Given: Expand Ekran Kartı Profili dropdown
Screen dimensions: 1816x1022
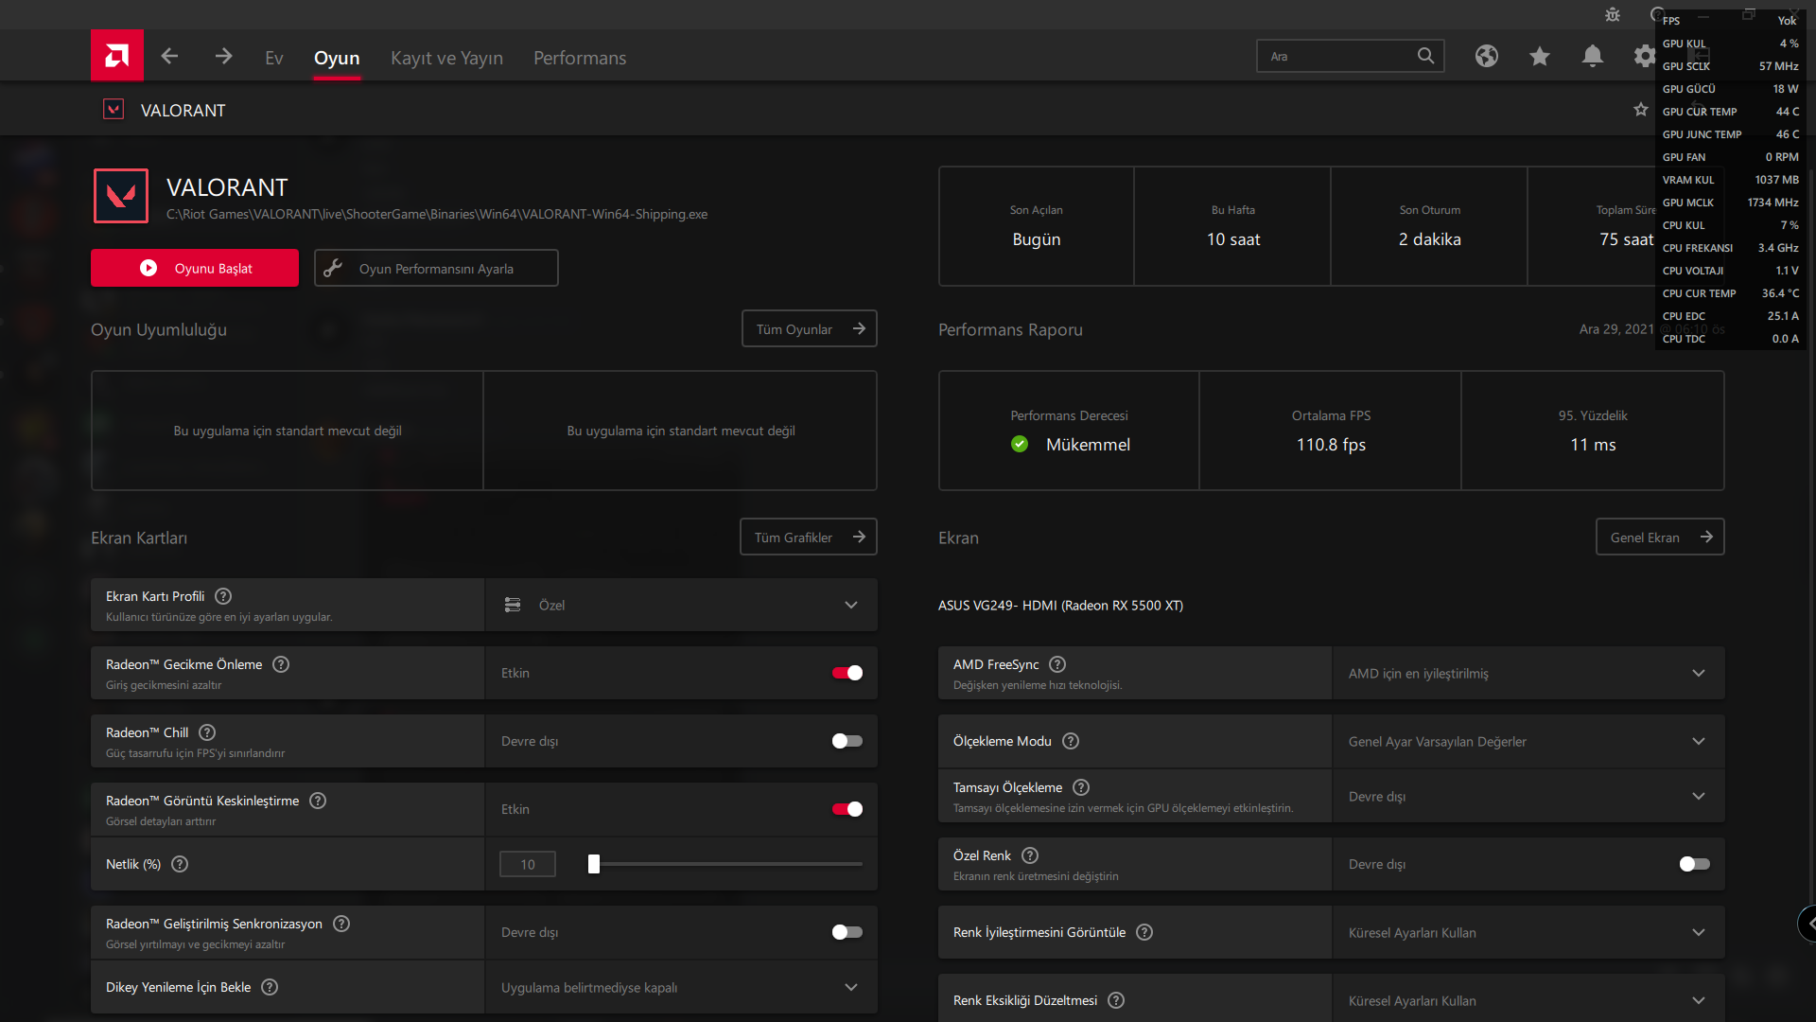Looking at the screenshot, I should click(681, 605).
